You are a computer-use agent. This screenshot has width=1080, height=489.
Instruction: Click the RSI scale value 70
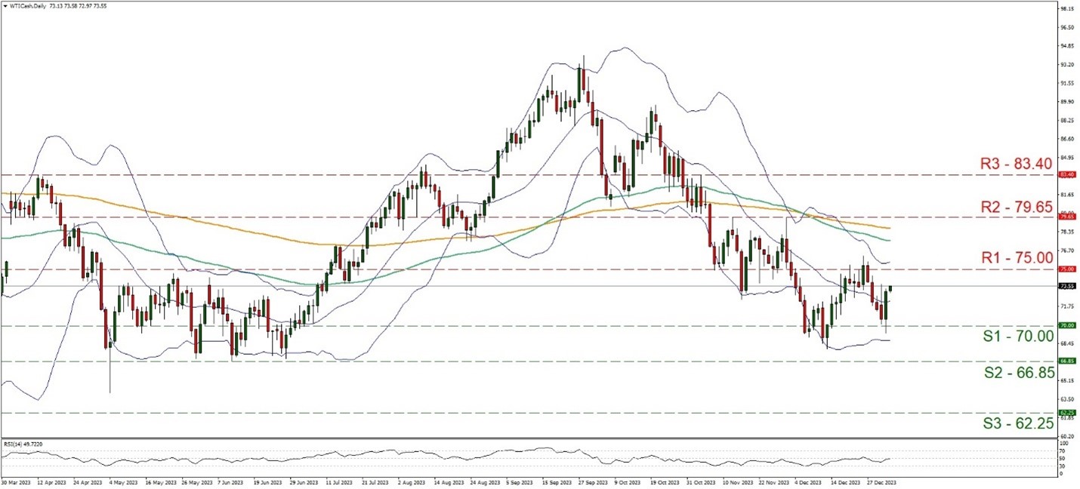1062,451
